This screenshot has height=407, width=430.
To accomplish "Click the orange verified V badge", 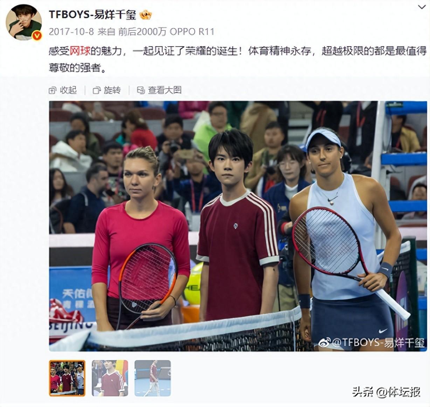I will [x=37, y=35].
